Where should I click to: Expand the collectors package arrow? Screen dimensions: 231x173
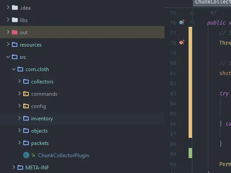coord(19,81)
